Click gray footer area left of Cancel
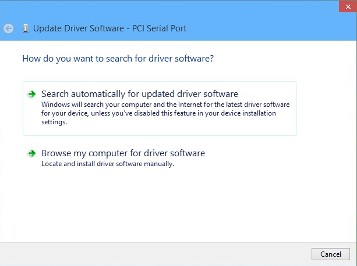This screenshot has width=357, height=266. [x=157, y=254]
